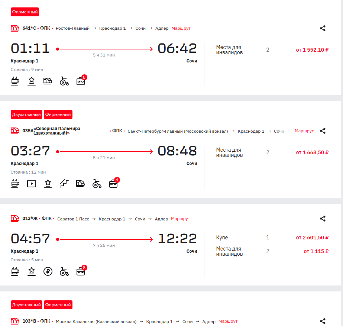The width and height of the screenshot is (343, 326).
Task: Click the stairs icon on train 035А
Action: tap(64, 184)
